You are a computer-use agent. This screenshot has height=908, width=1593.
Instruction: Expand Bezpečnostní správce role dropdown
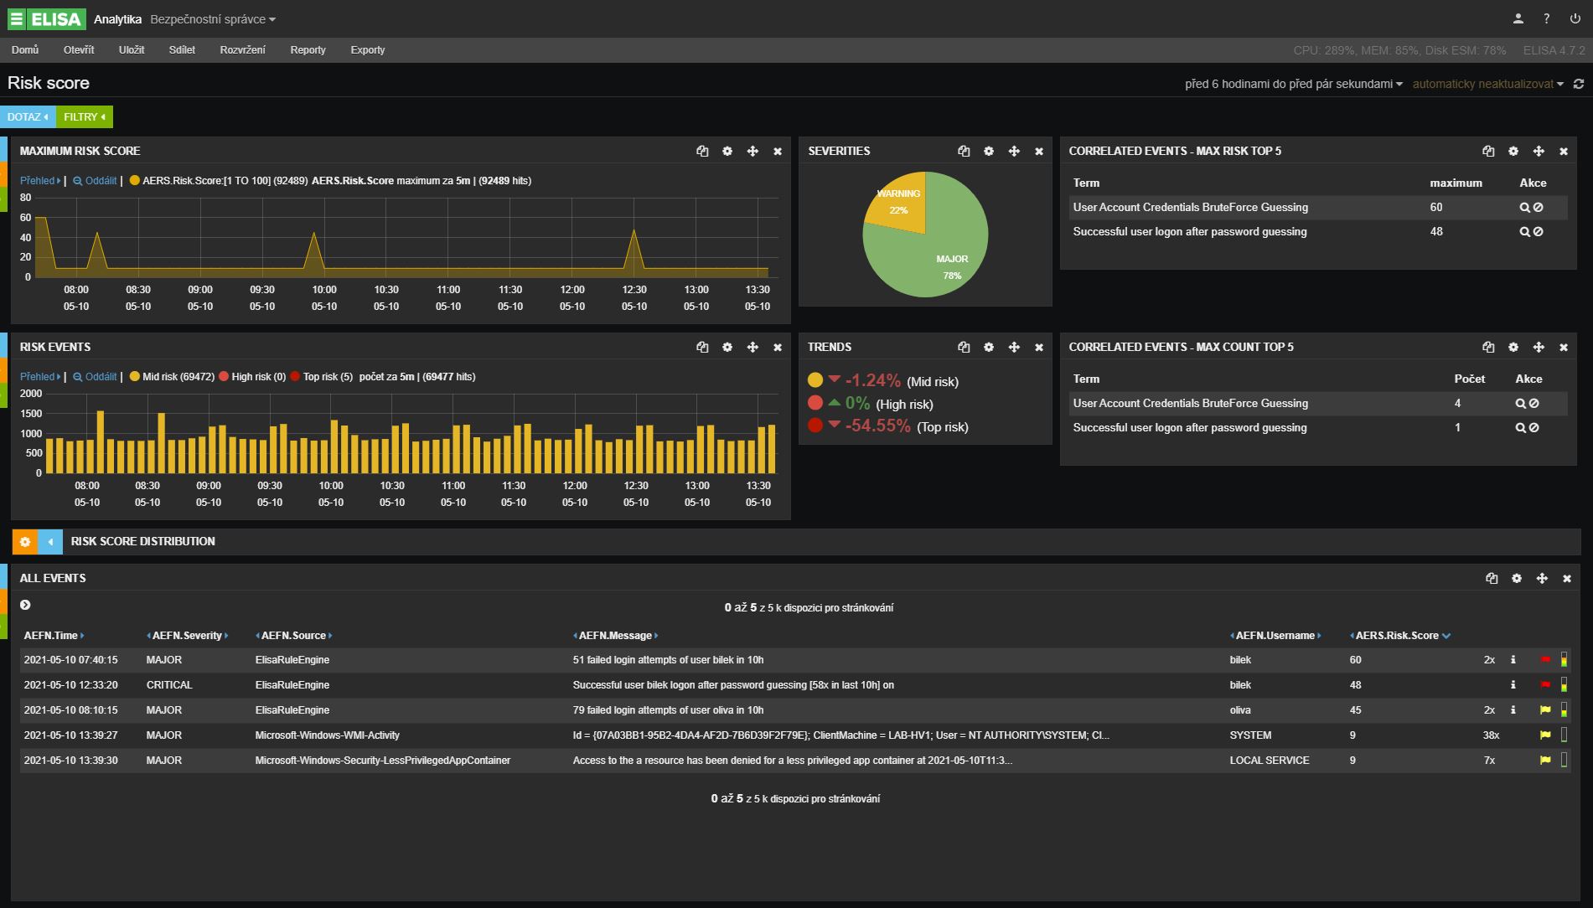coord(213,19)
